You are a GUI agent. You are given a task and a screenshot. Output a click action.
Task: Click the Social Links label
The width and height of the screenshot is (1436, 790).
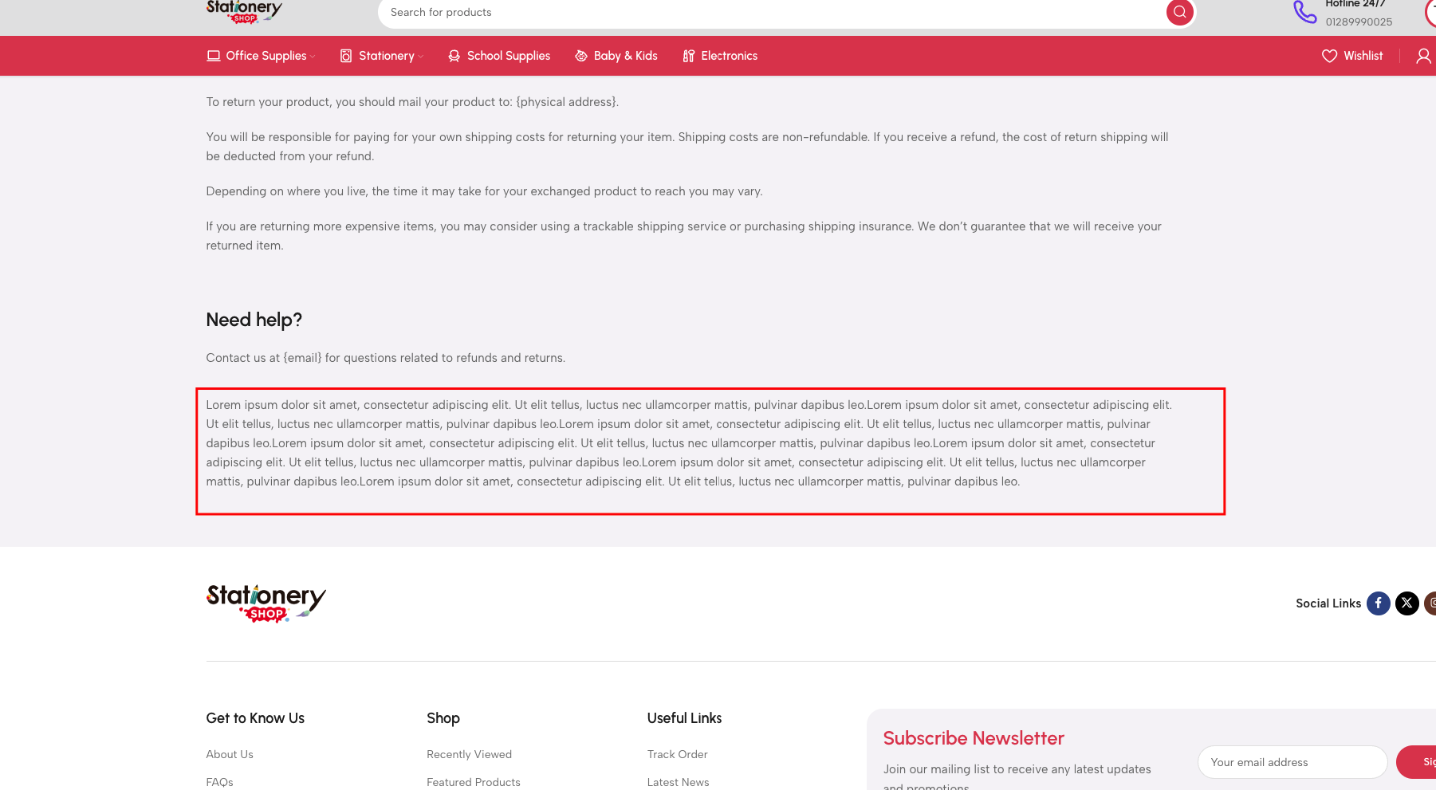click(x=1328, y=603)
